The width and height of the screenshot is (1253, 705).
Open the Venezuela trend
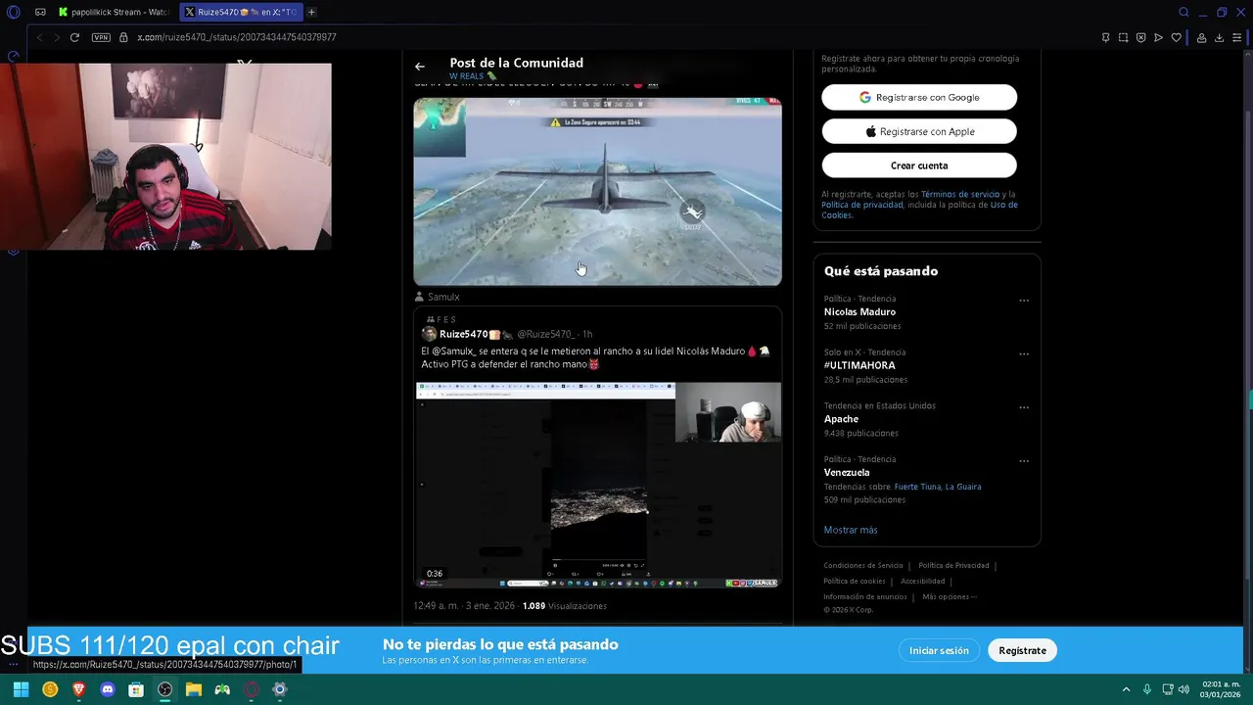(x=847, y=472)
